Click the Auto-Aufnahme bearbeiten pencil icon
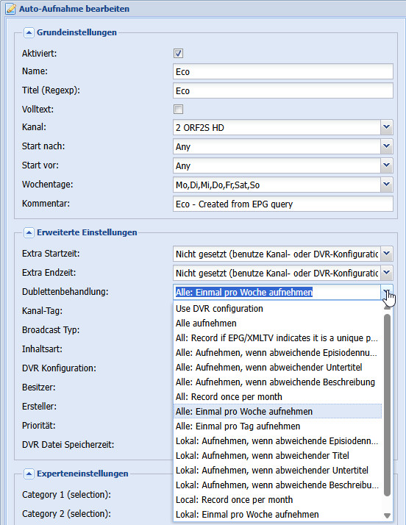The image size is (406, 525). 10,9
